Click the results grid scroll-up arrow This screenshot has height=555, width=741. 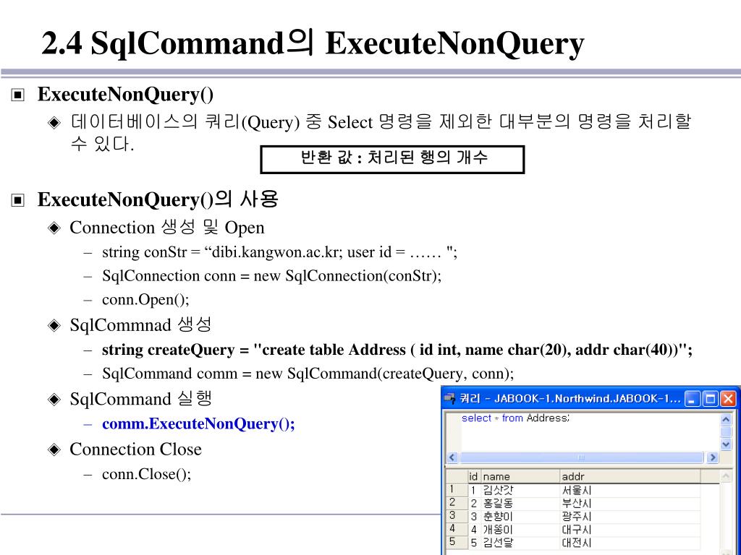[726, 477]
